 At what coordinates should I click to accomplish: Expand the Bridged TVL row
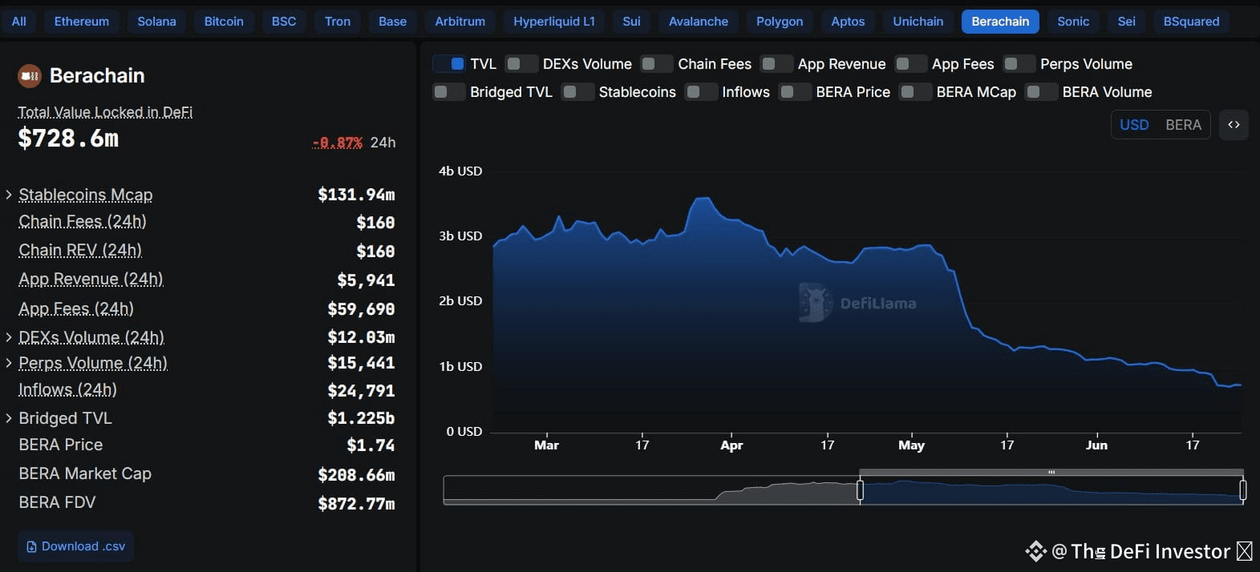(x=9, y=418)
